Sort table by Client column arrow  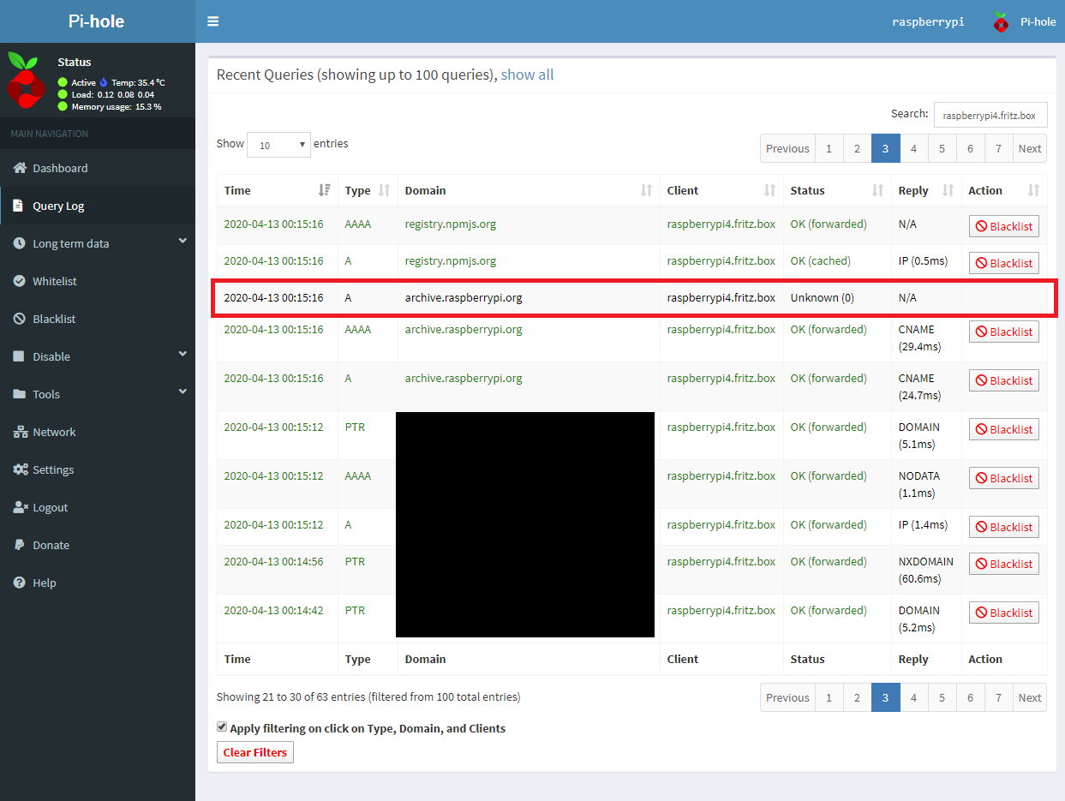(770, 190)
